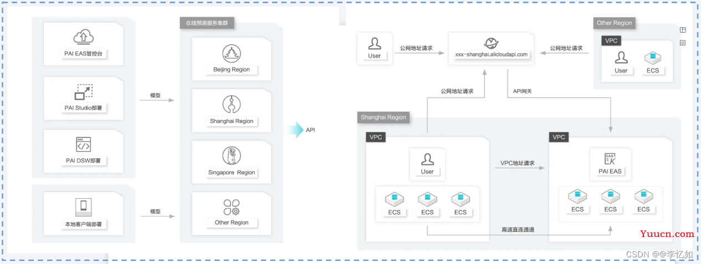Screen dimensions: 701x264
Task: Click the PAI DSW部署 code icon
Action: (x=83, y=144)
